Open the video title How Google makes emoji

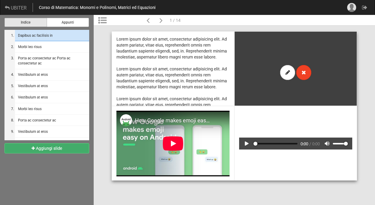pos(172,121)
